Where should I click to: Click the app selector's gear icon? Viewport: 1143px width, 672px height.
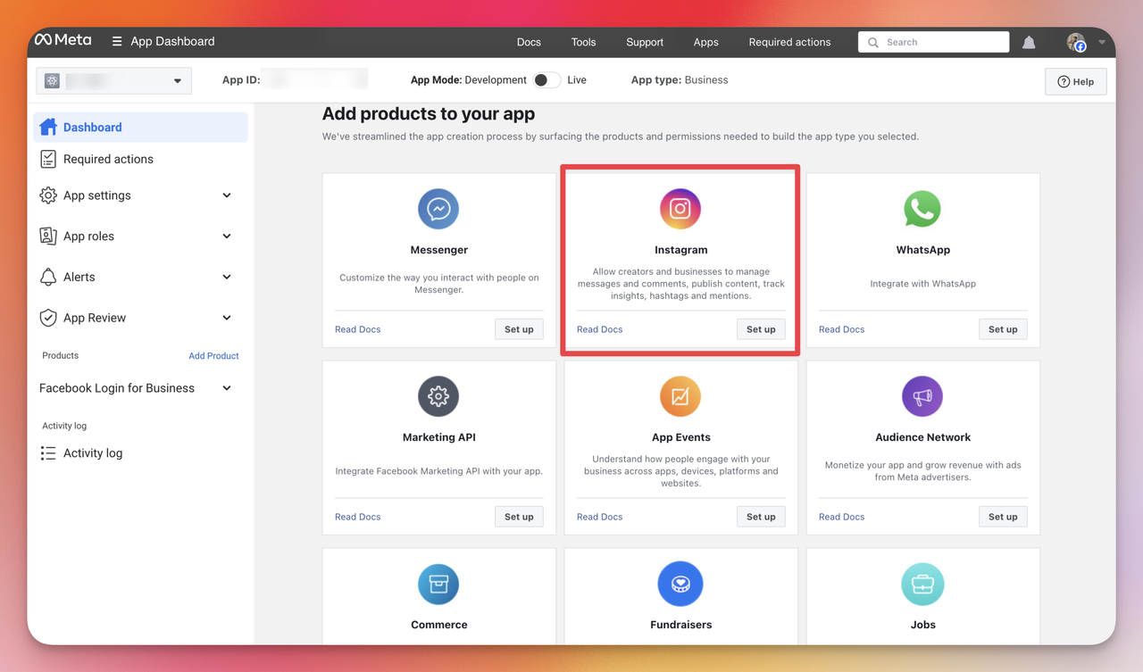click(52, 80)
